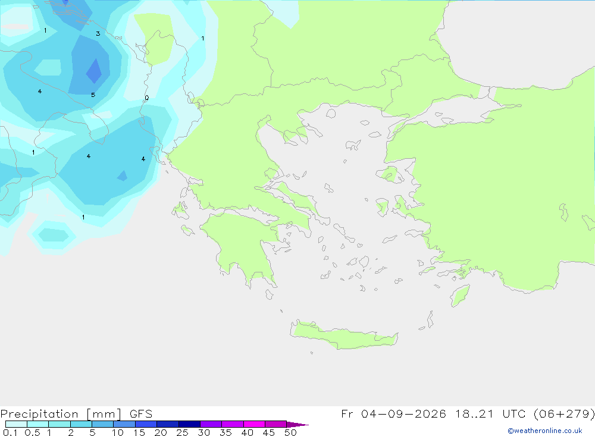Choose the 40–45 mm legend color swatch
This screenshot has width=595, height=436.
254,424
